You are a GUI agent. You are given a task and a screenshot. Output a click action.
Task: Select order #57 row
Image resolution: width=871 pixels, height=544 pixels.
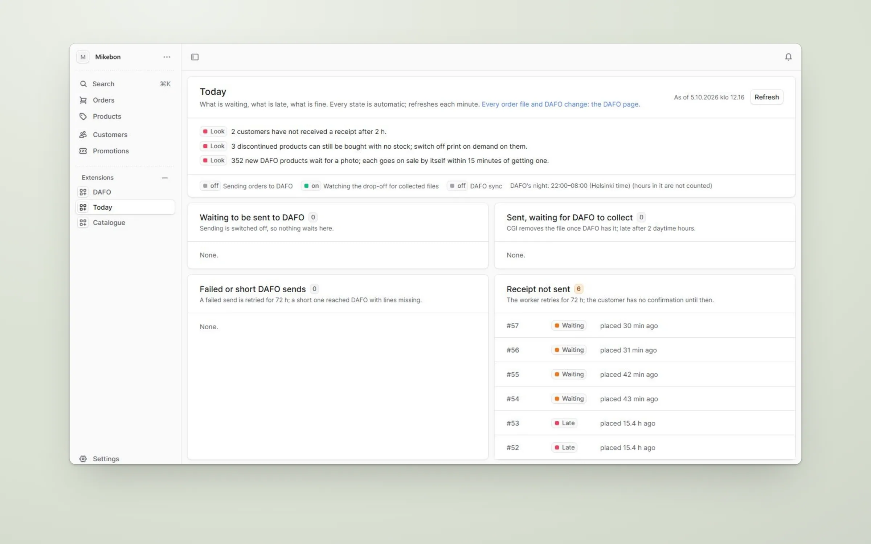coord(645,326)
